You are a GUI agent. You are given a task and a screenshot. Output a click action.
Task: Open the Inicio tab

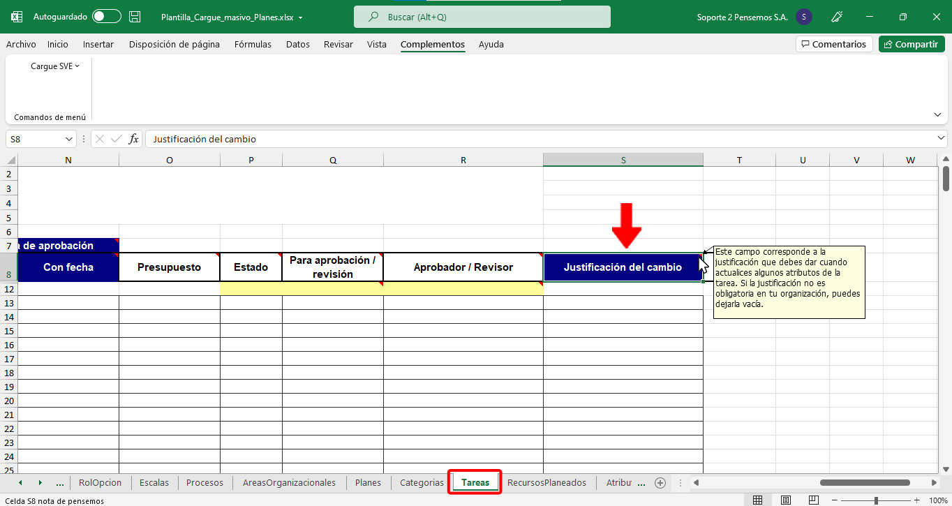pyautogui.click(x=58, y=44)
